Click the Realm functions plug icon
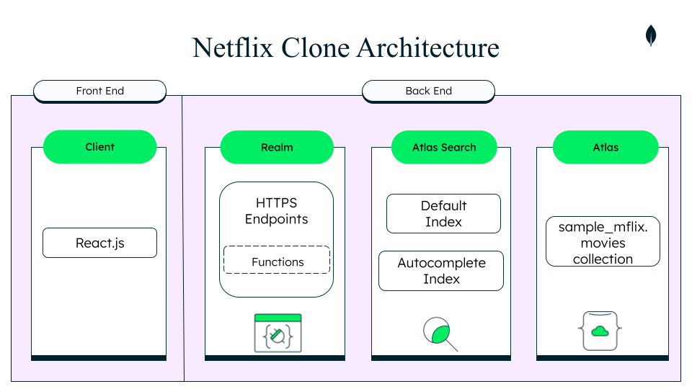The height and width of the screenshot is (389, 692). (278, 333)
